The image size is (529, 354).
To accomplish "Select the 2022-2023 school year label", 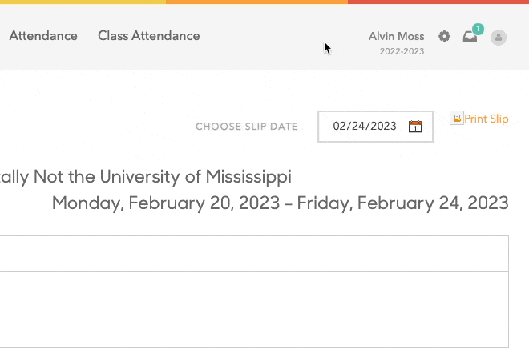I will tap(402, 51).
